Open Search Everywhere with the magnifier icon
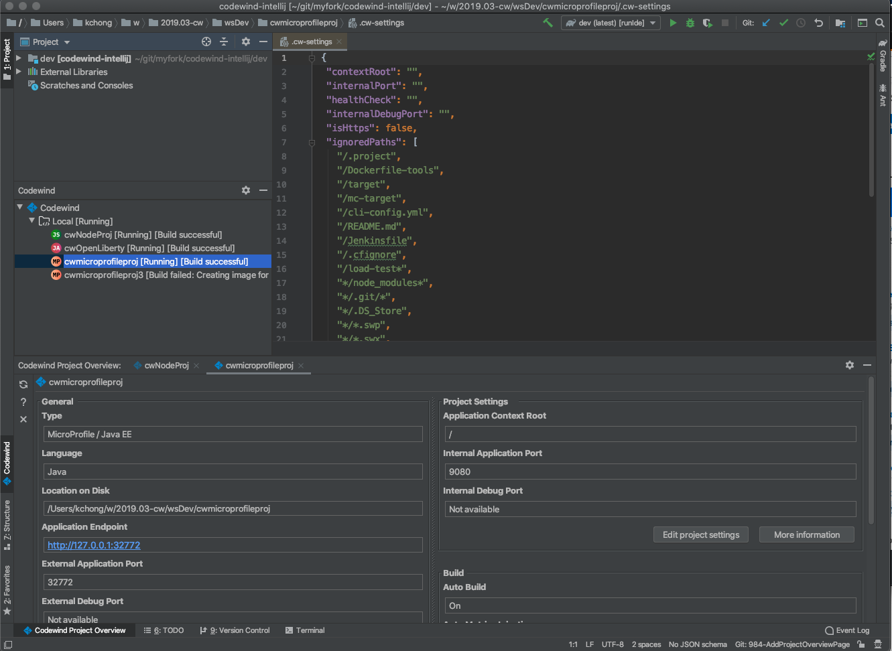This screenshot has width=892, height=651. point(880,22)
